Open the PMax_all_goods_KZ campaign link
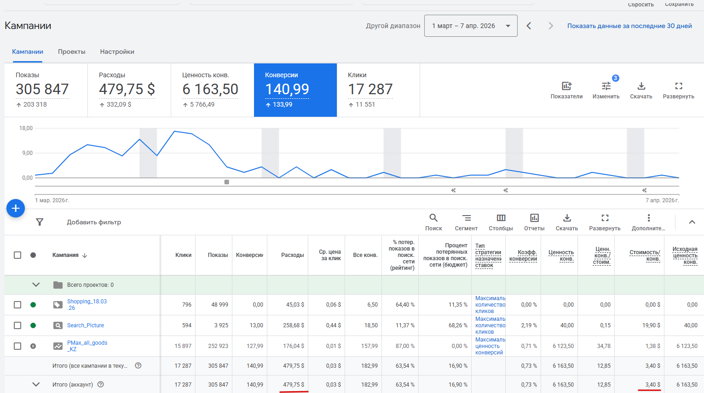The height and width of the screenshot is (393, 704). coord(87,346)
